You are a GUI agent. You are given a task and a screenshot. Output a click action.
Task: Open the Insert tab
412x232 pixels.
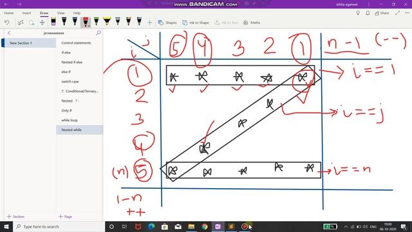tap(26, 13)
